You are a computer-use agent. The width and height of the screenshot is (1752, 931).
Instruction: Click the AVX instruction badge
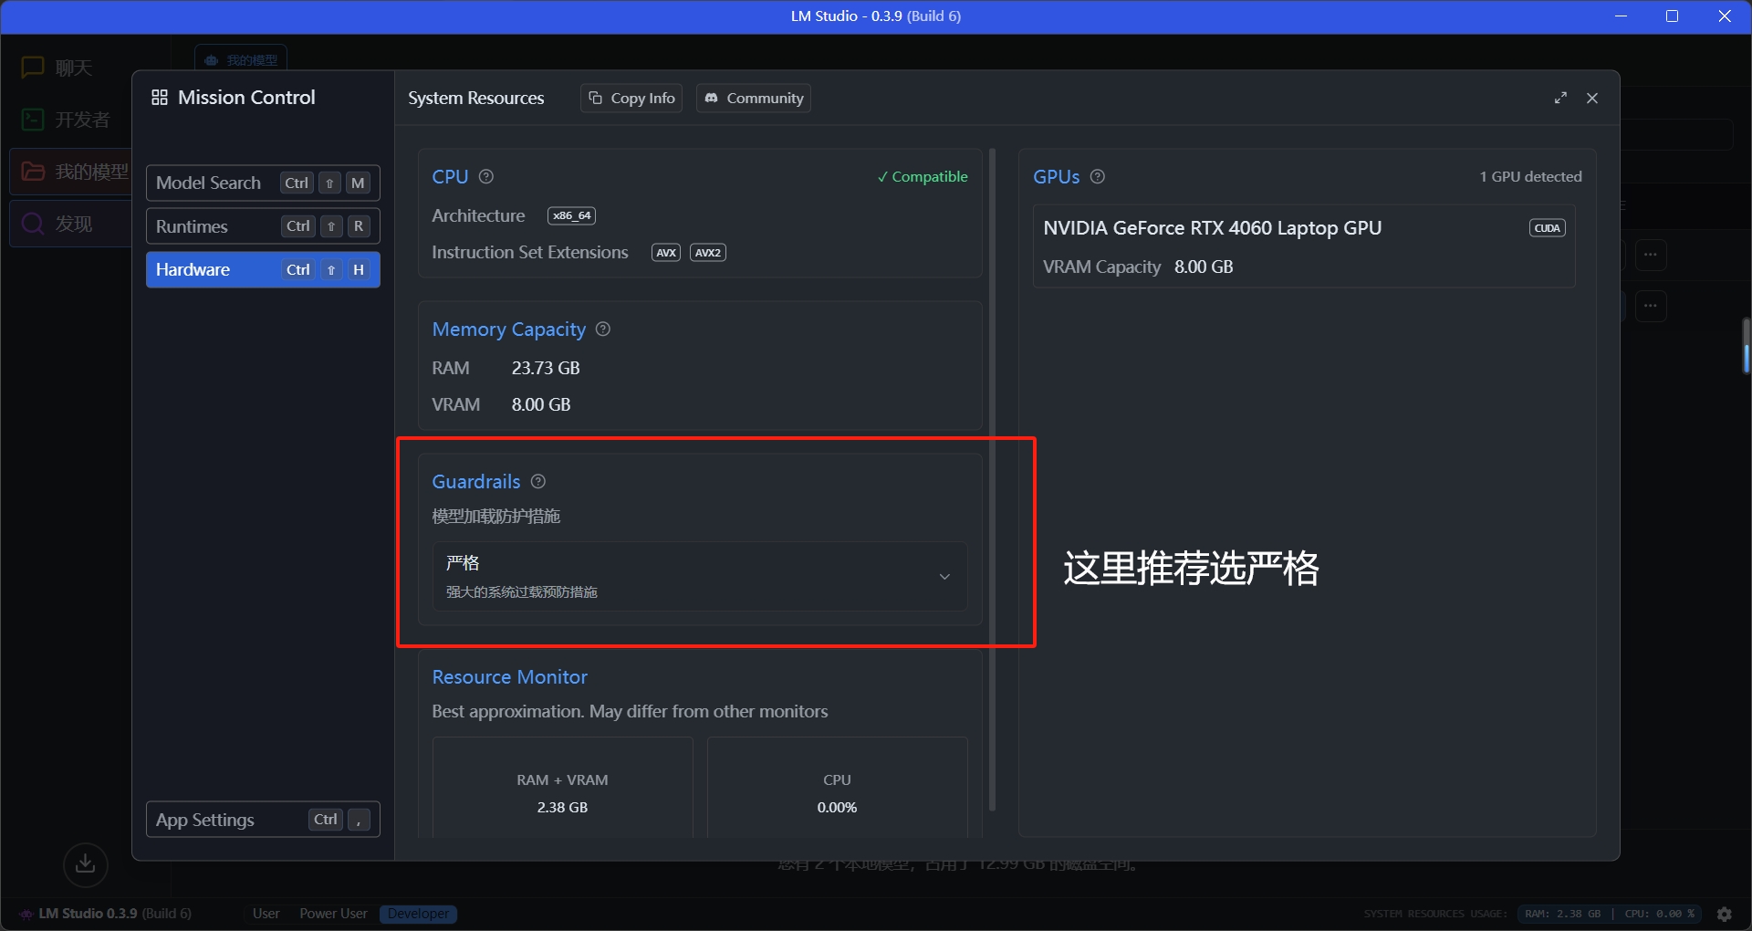(x=666, y=253)
